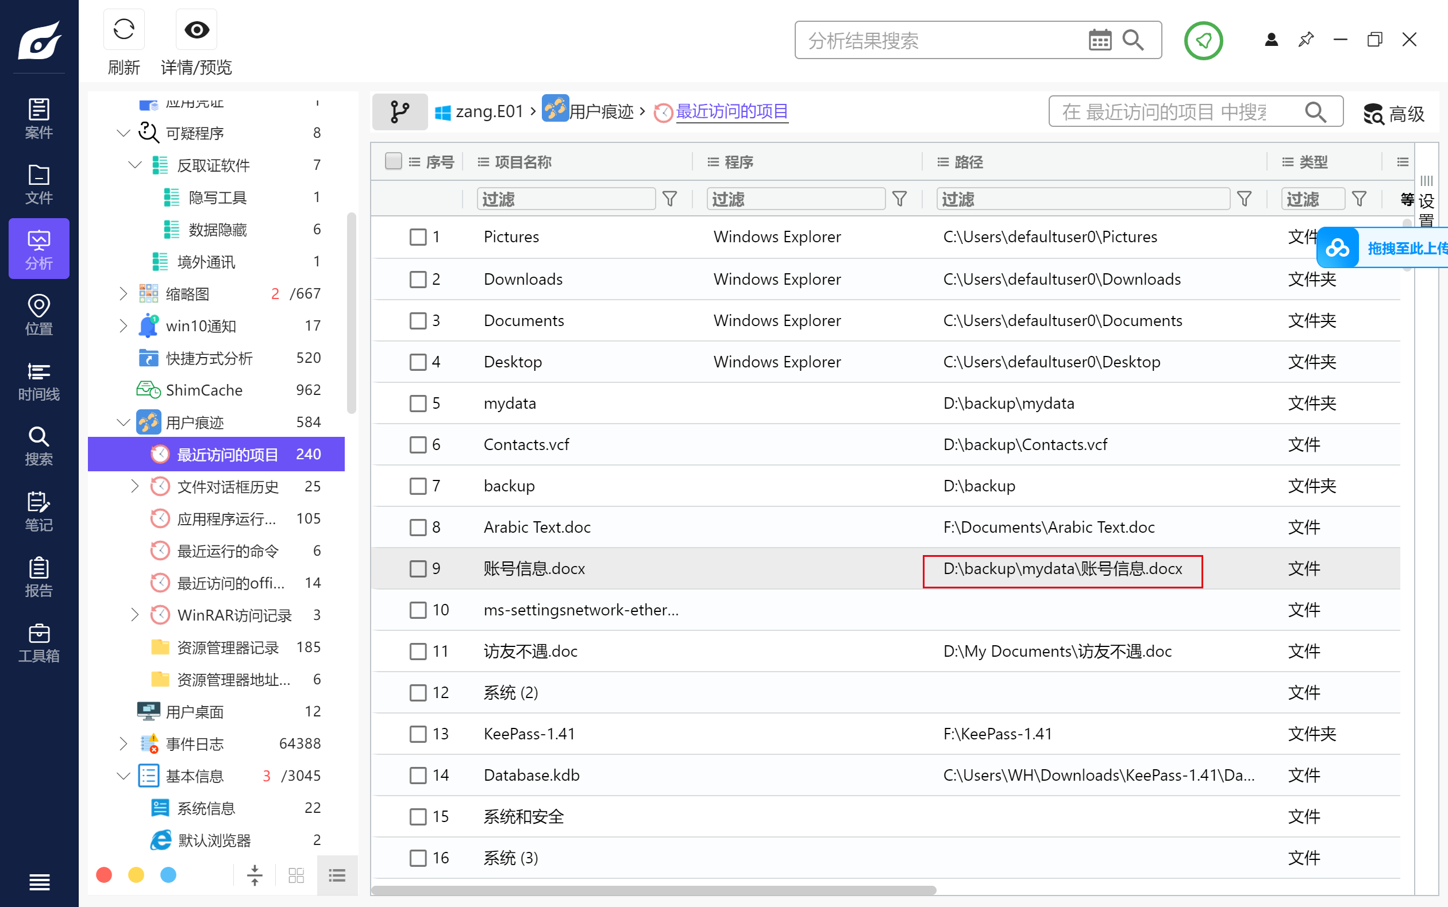Open the 位置 (location) sidebar section
This screenshot has height=907, width=1448.
[x=39, y=315]
